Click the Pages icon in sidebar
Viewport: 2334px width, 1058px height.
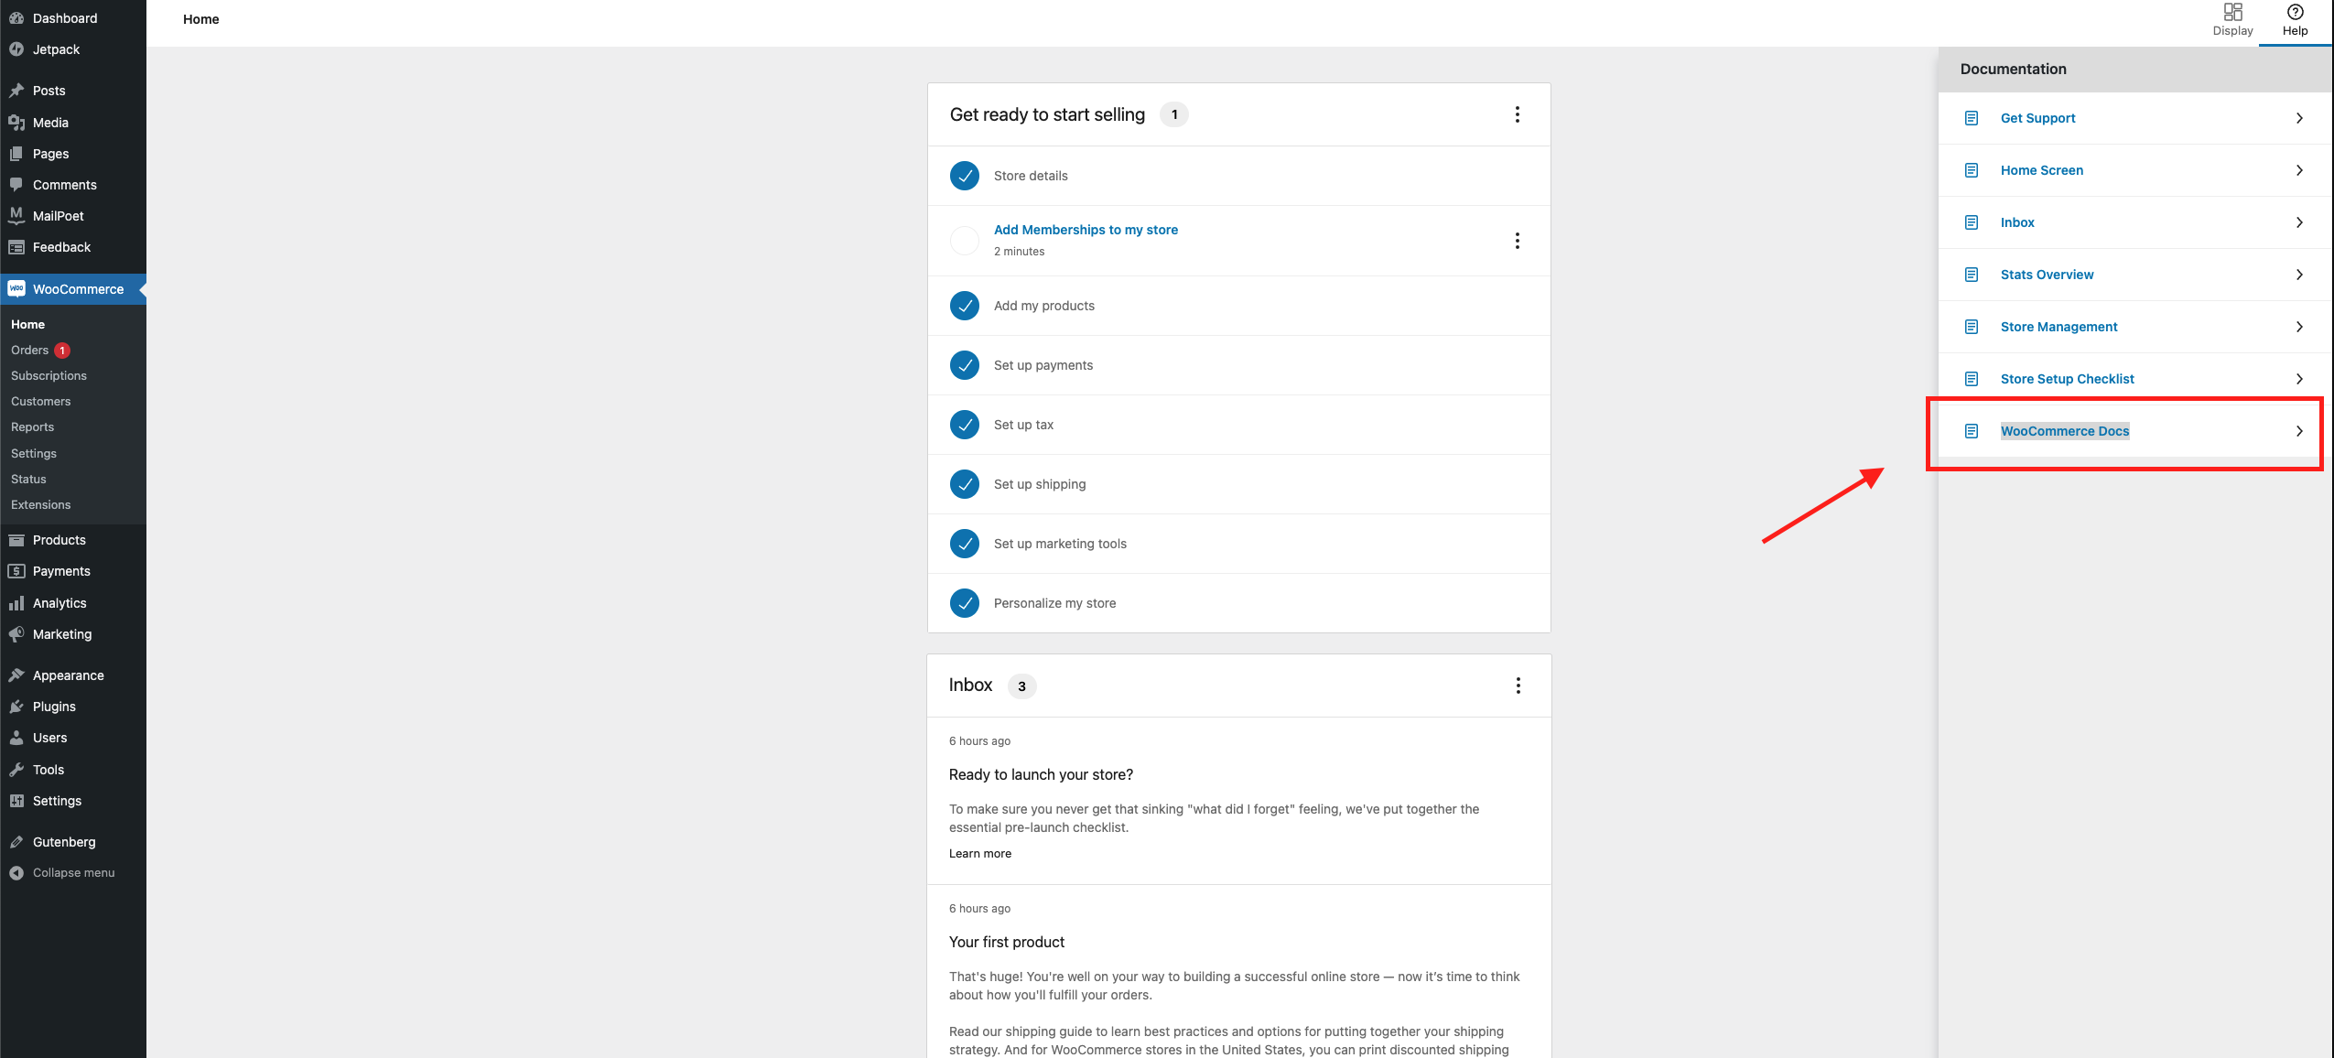click(16, 154)
